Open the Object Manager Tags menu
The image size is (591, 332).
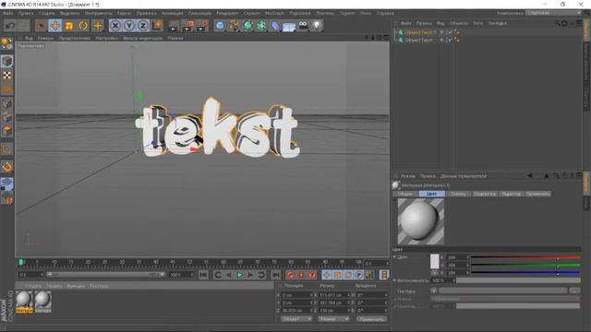tap(478, 23)
